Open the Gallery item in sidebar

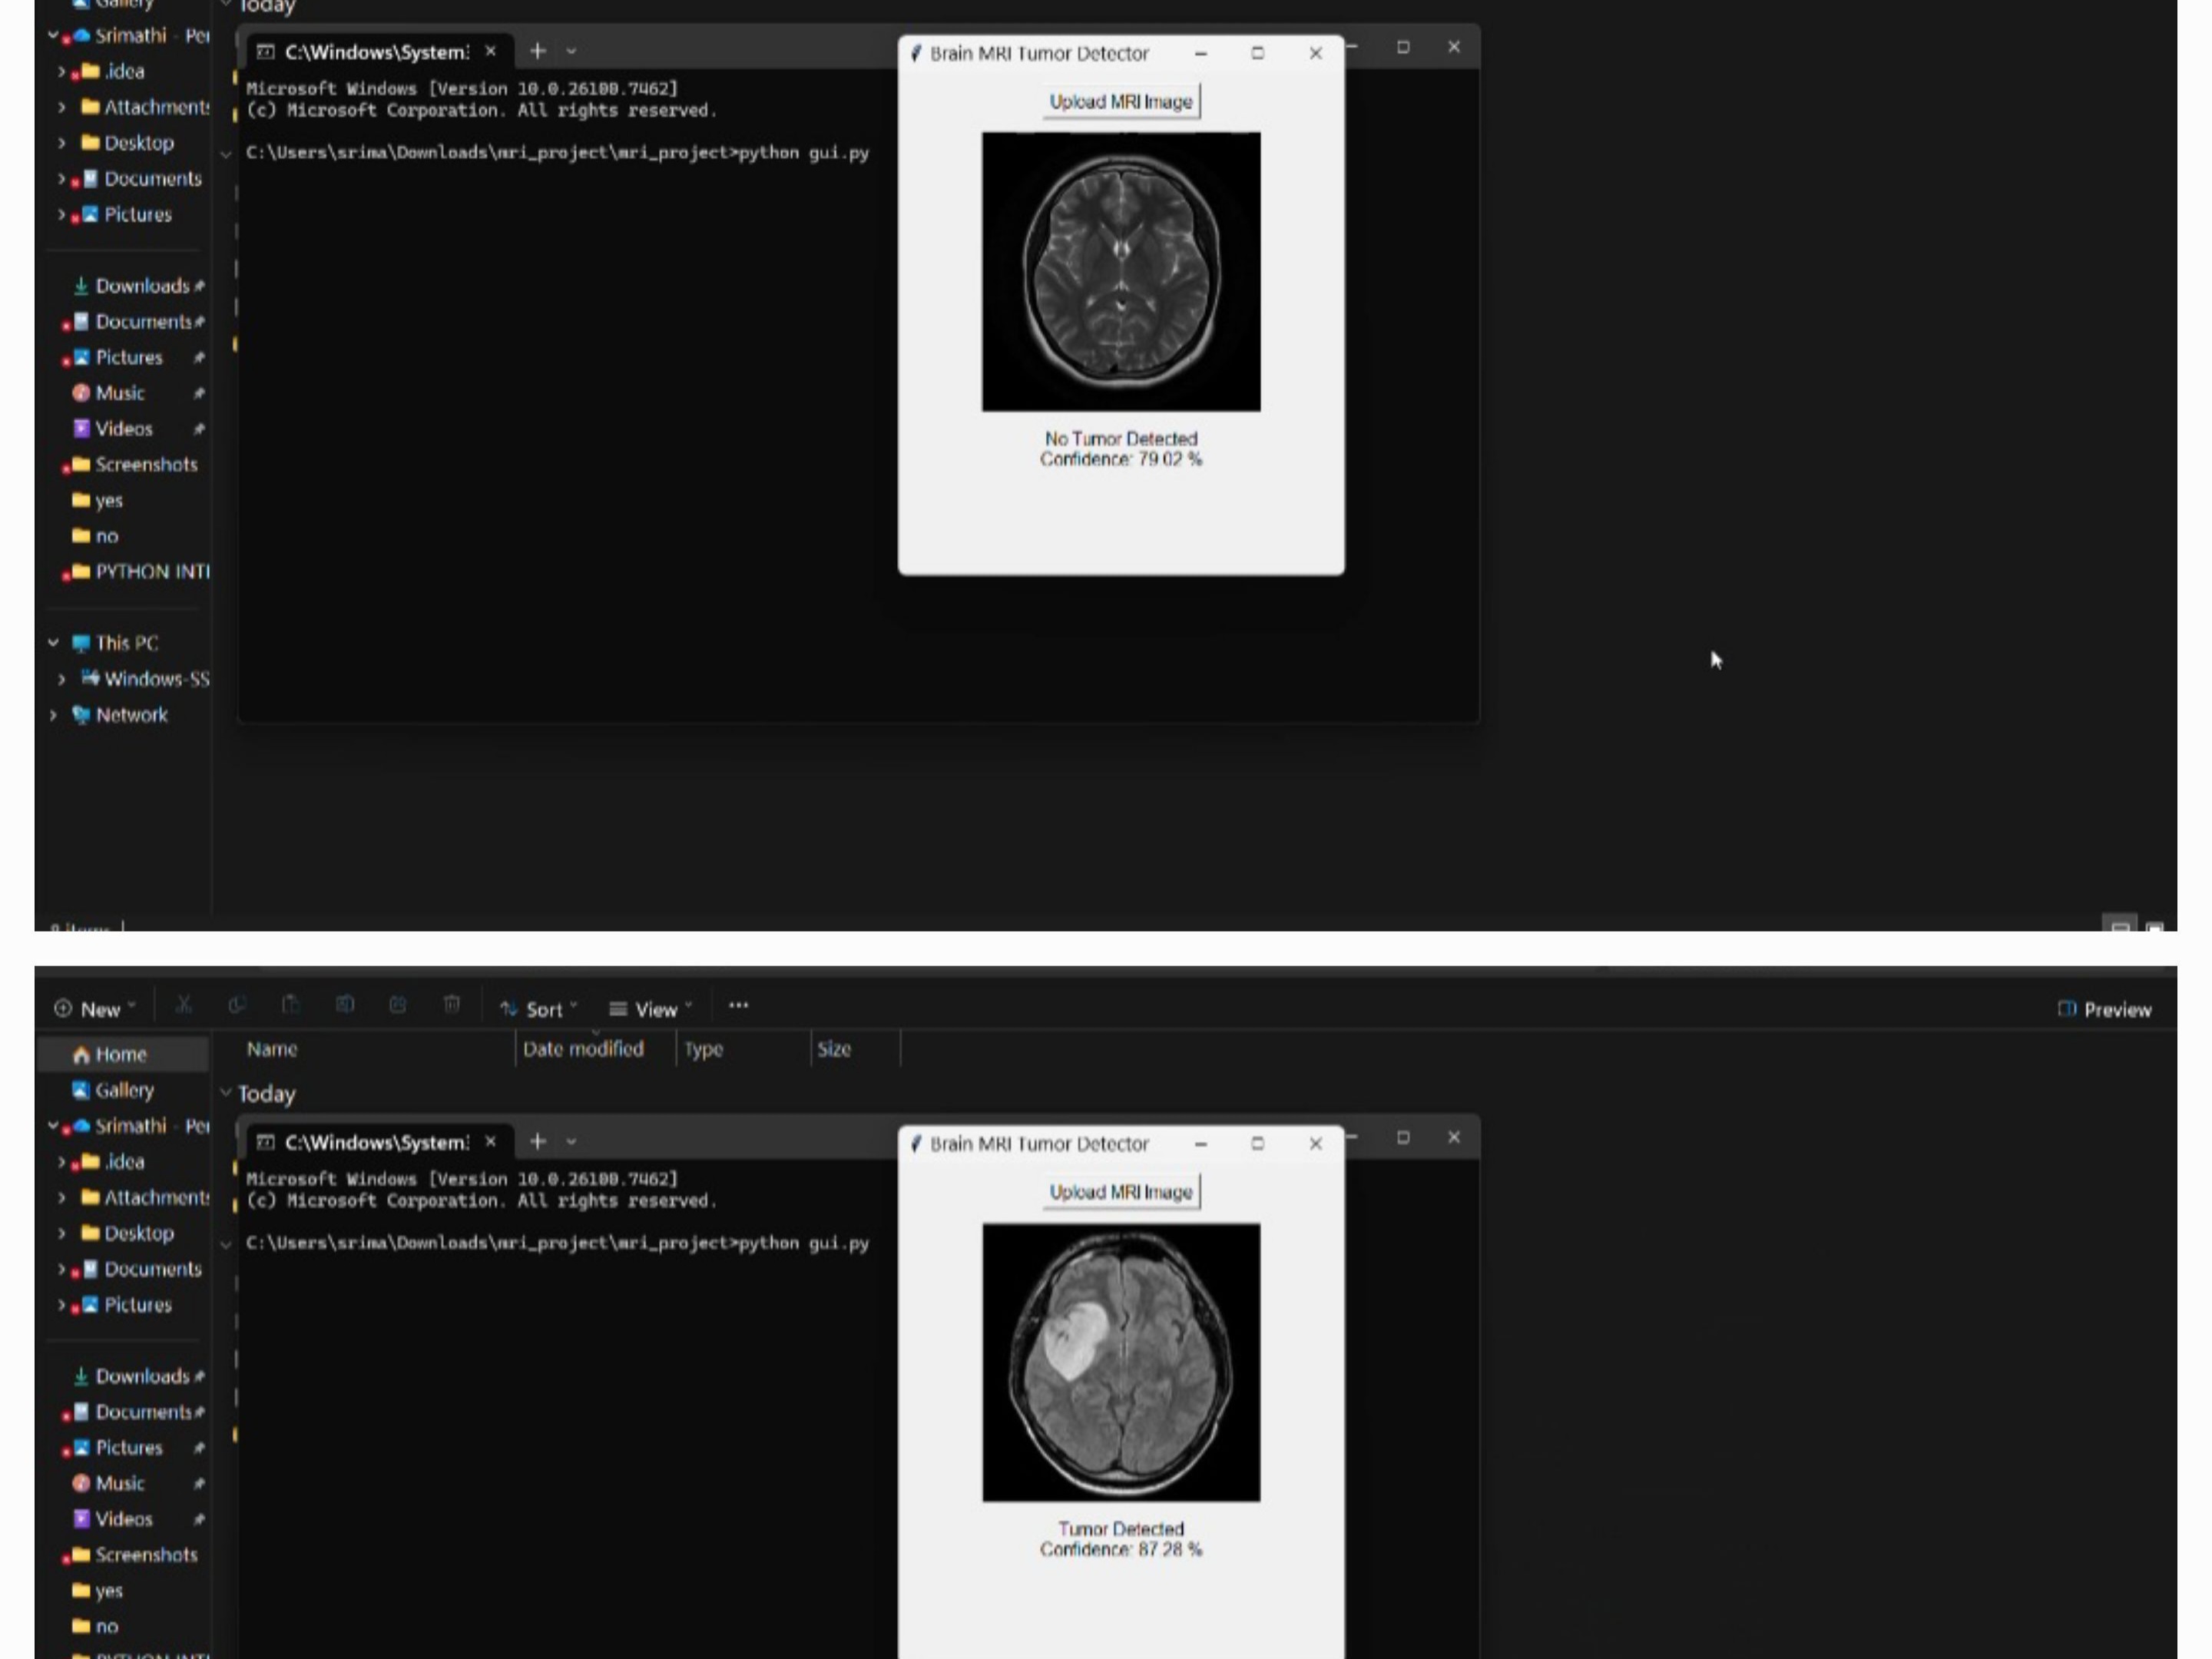click(x=123, y=1090)
